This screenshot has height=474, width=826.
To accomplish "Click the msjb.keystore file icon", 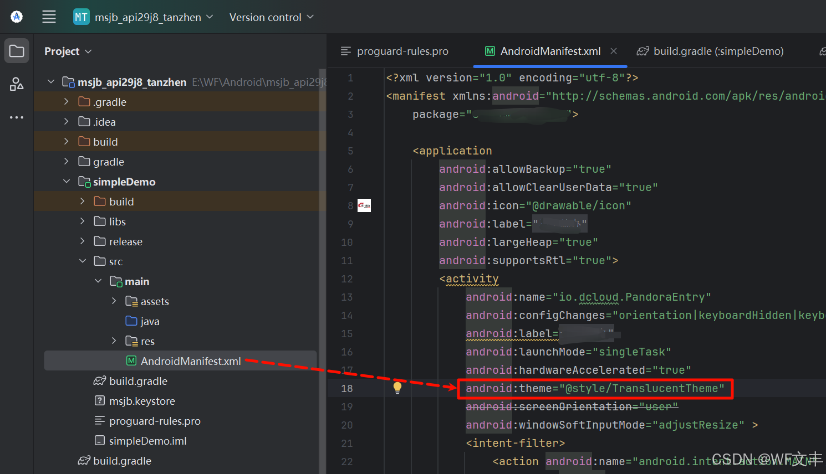I will (x=100, y=400).
